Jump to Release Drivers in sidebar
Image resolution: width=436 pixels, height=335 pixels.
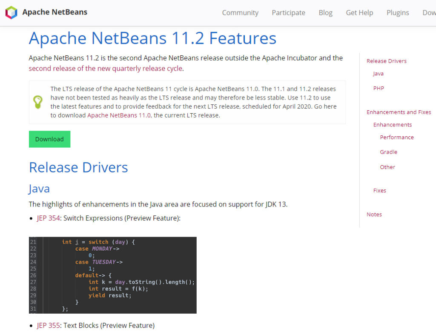(x=386, y=61)
